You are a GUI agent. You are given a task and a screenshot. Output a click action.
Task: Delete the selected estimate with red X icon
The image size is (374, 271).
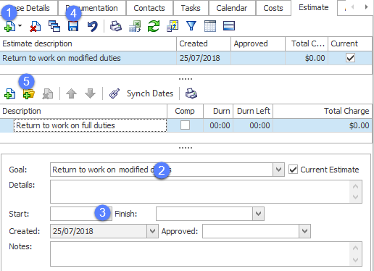(36, 26)
